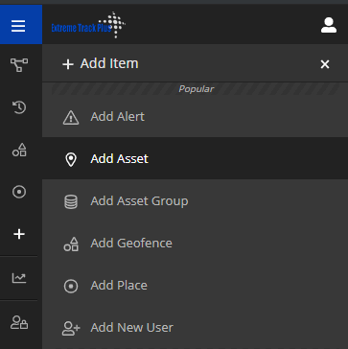Viewport: 348px width, 349px height.
Task: Click the Extreme Track Plus logo
Action: click(88, 25)
